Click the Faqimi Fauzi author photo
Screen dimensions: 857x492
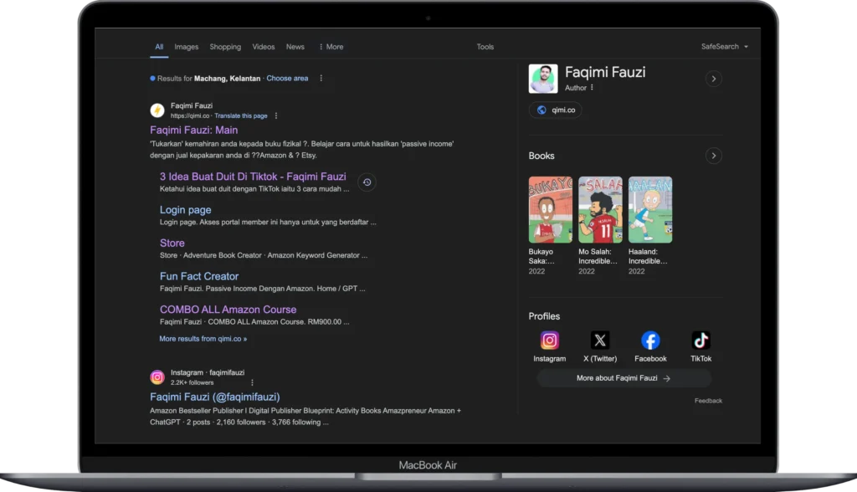coord(543,79)
